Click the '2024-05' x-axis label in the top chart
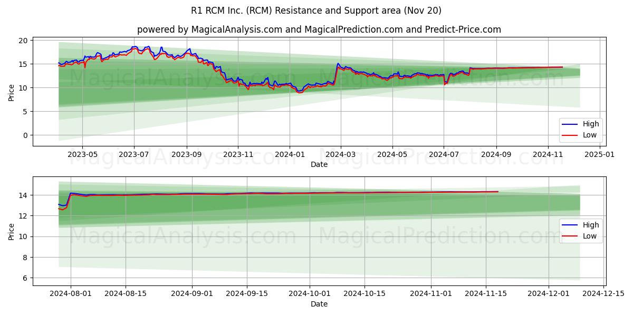 (x=392, y=155)
